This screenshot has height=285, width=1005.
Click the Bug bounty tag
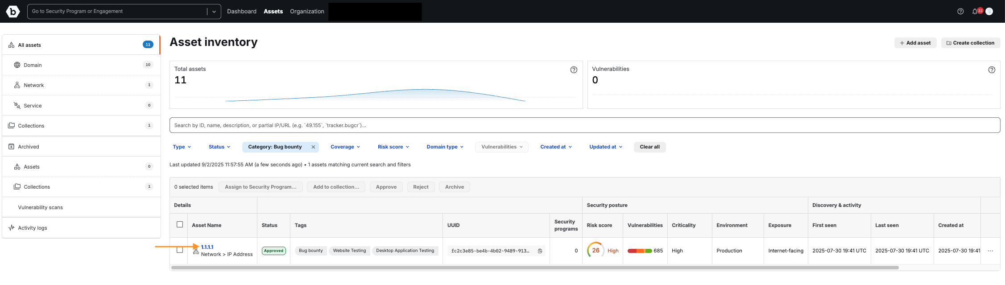pyautogui.click(x=310, y=251)
